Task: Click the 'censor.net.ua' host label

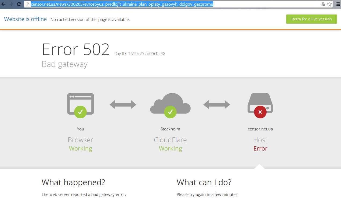Action: [x=260, y=129]
